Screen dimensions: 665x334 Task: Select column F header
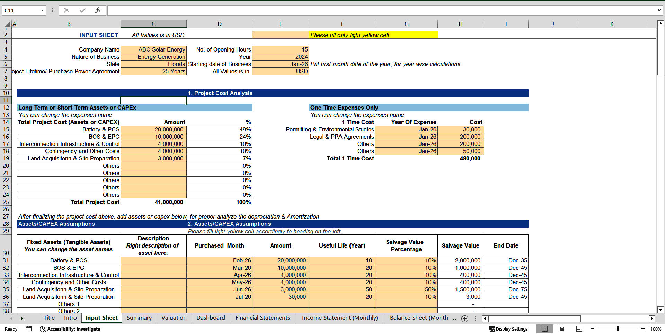pyautogui.click(x=342, y=24)
